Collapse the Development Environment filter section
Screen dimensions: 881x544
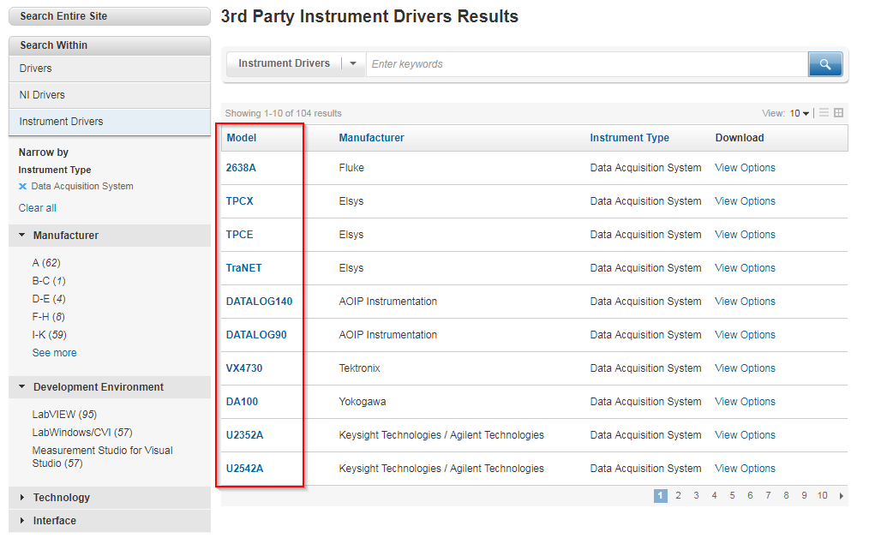click(x=22, y=387)
